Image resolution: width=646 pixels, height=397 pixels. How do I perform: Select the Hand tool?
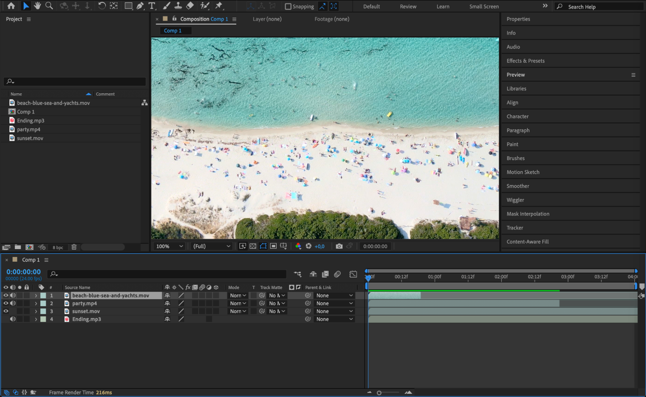click(37, 6)
